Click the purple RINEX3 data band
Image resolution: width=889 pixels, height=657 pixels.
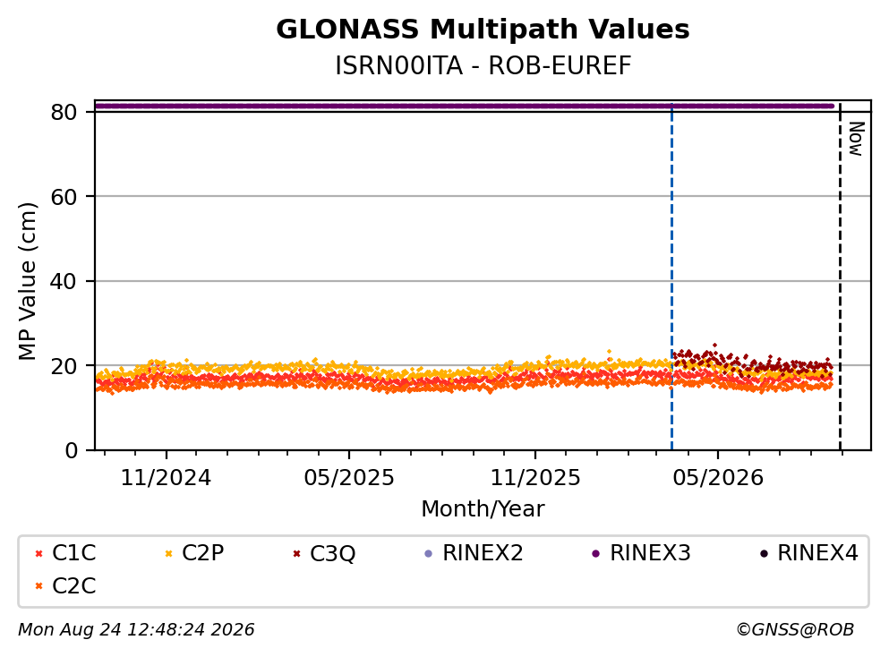coord(465,106)
